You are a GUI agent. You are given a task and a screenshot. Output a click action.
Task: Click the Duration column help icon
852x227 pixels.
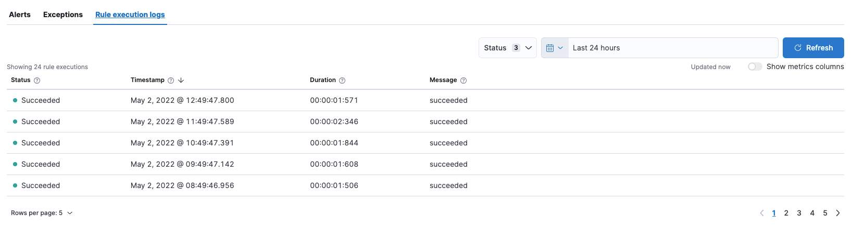[342, 81]
